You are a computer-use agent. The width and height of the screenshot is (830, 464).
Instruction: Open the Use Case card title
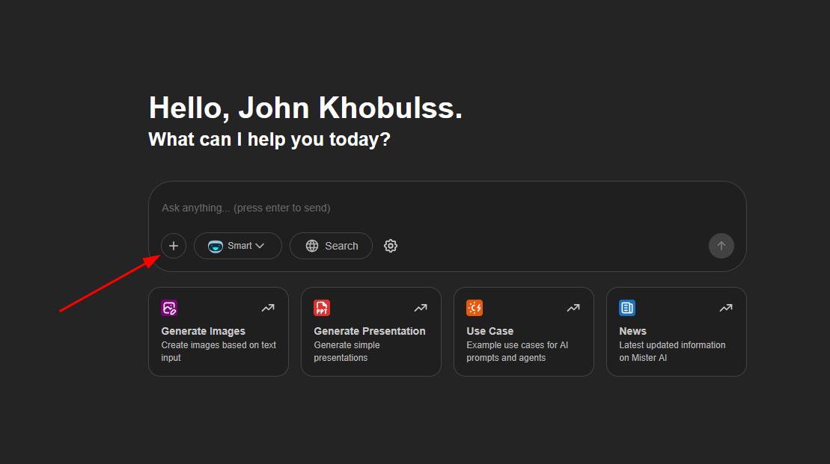click(x=490, y=331)
